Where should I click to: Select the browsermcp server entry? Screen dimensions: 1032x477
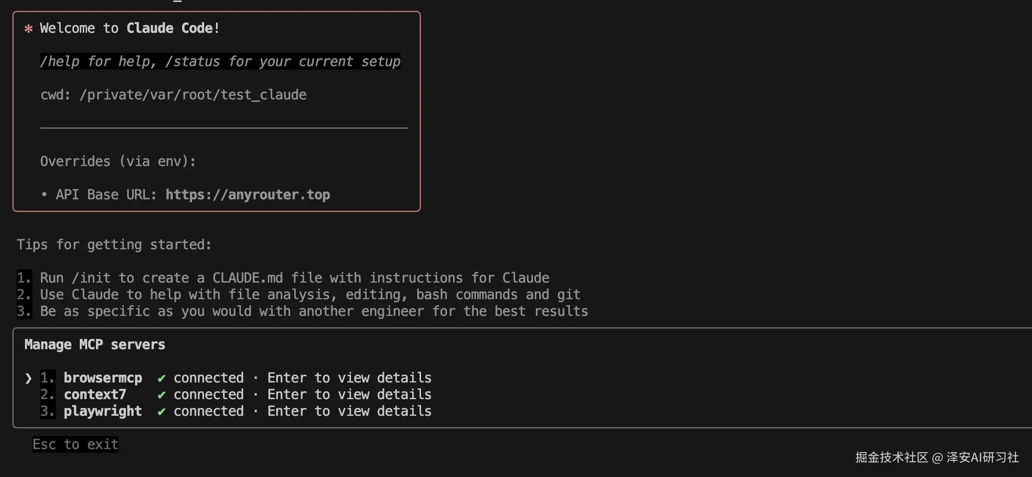pyautogui.click(x=103, y=378)
